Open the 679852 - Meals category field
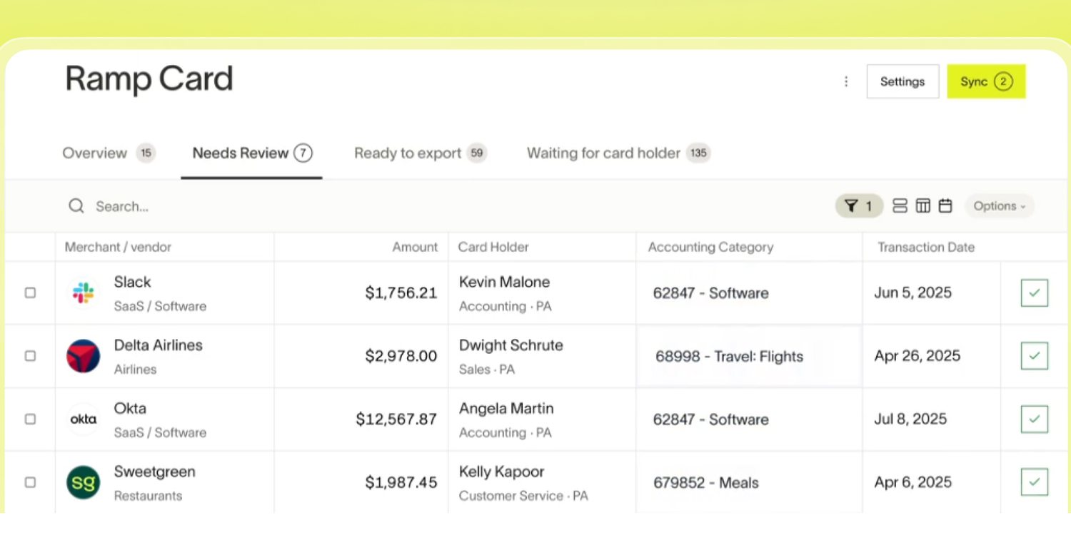The height and width of the screenshot is (560, 1071). coord(749,482)
